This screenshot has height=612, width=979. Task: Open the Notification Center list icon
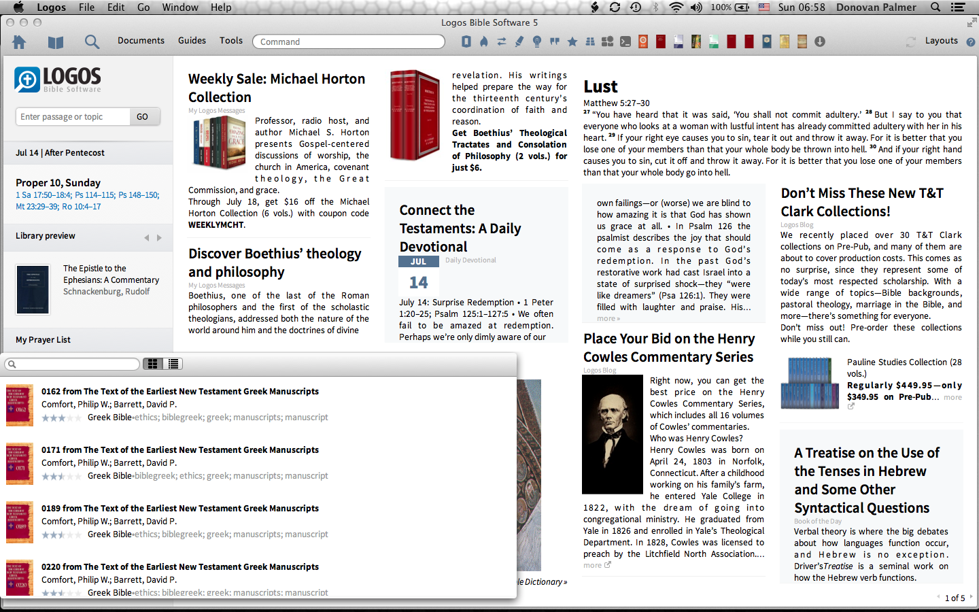click(957, 7)
